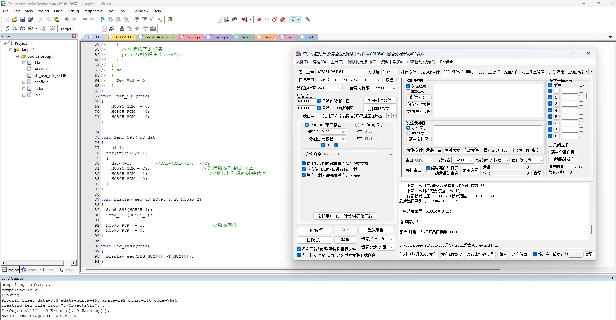
Task: Create a new file via toolbar icon
Action: click(x=7, y=19)
